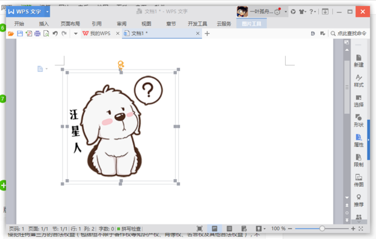
Task: Click the zoom in plus button
Action: (x=353, y=229)
